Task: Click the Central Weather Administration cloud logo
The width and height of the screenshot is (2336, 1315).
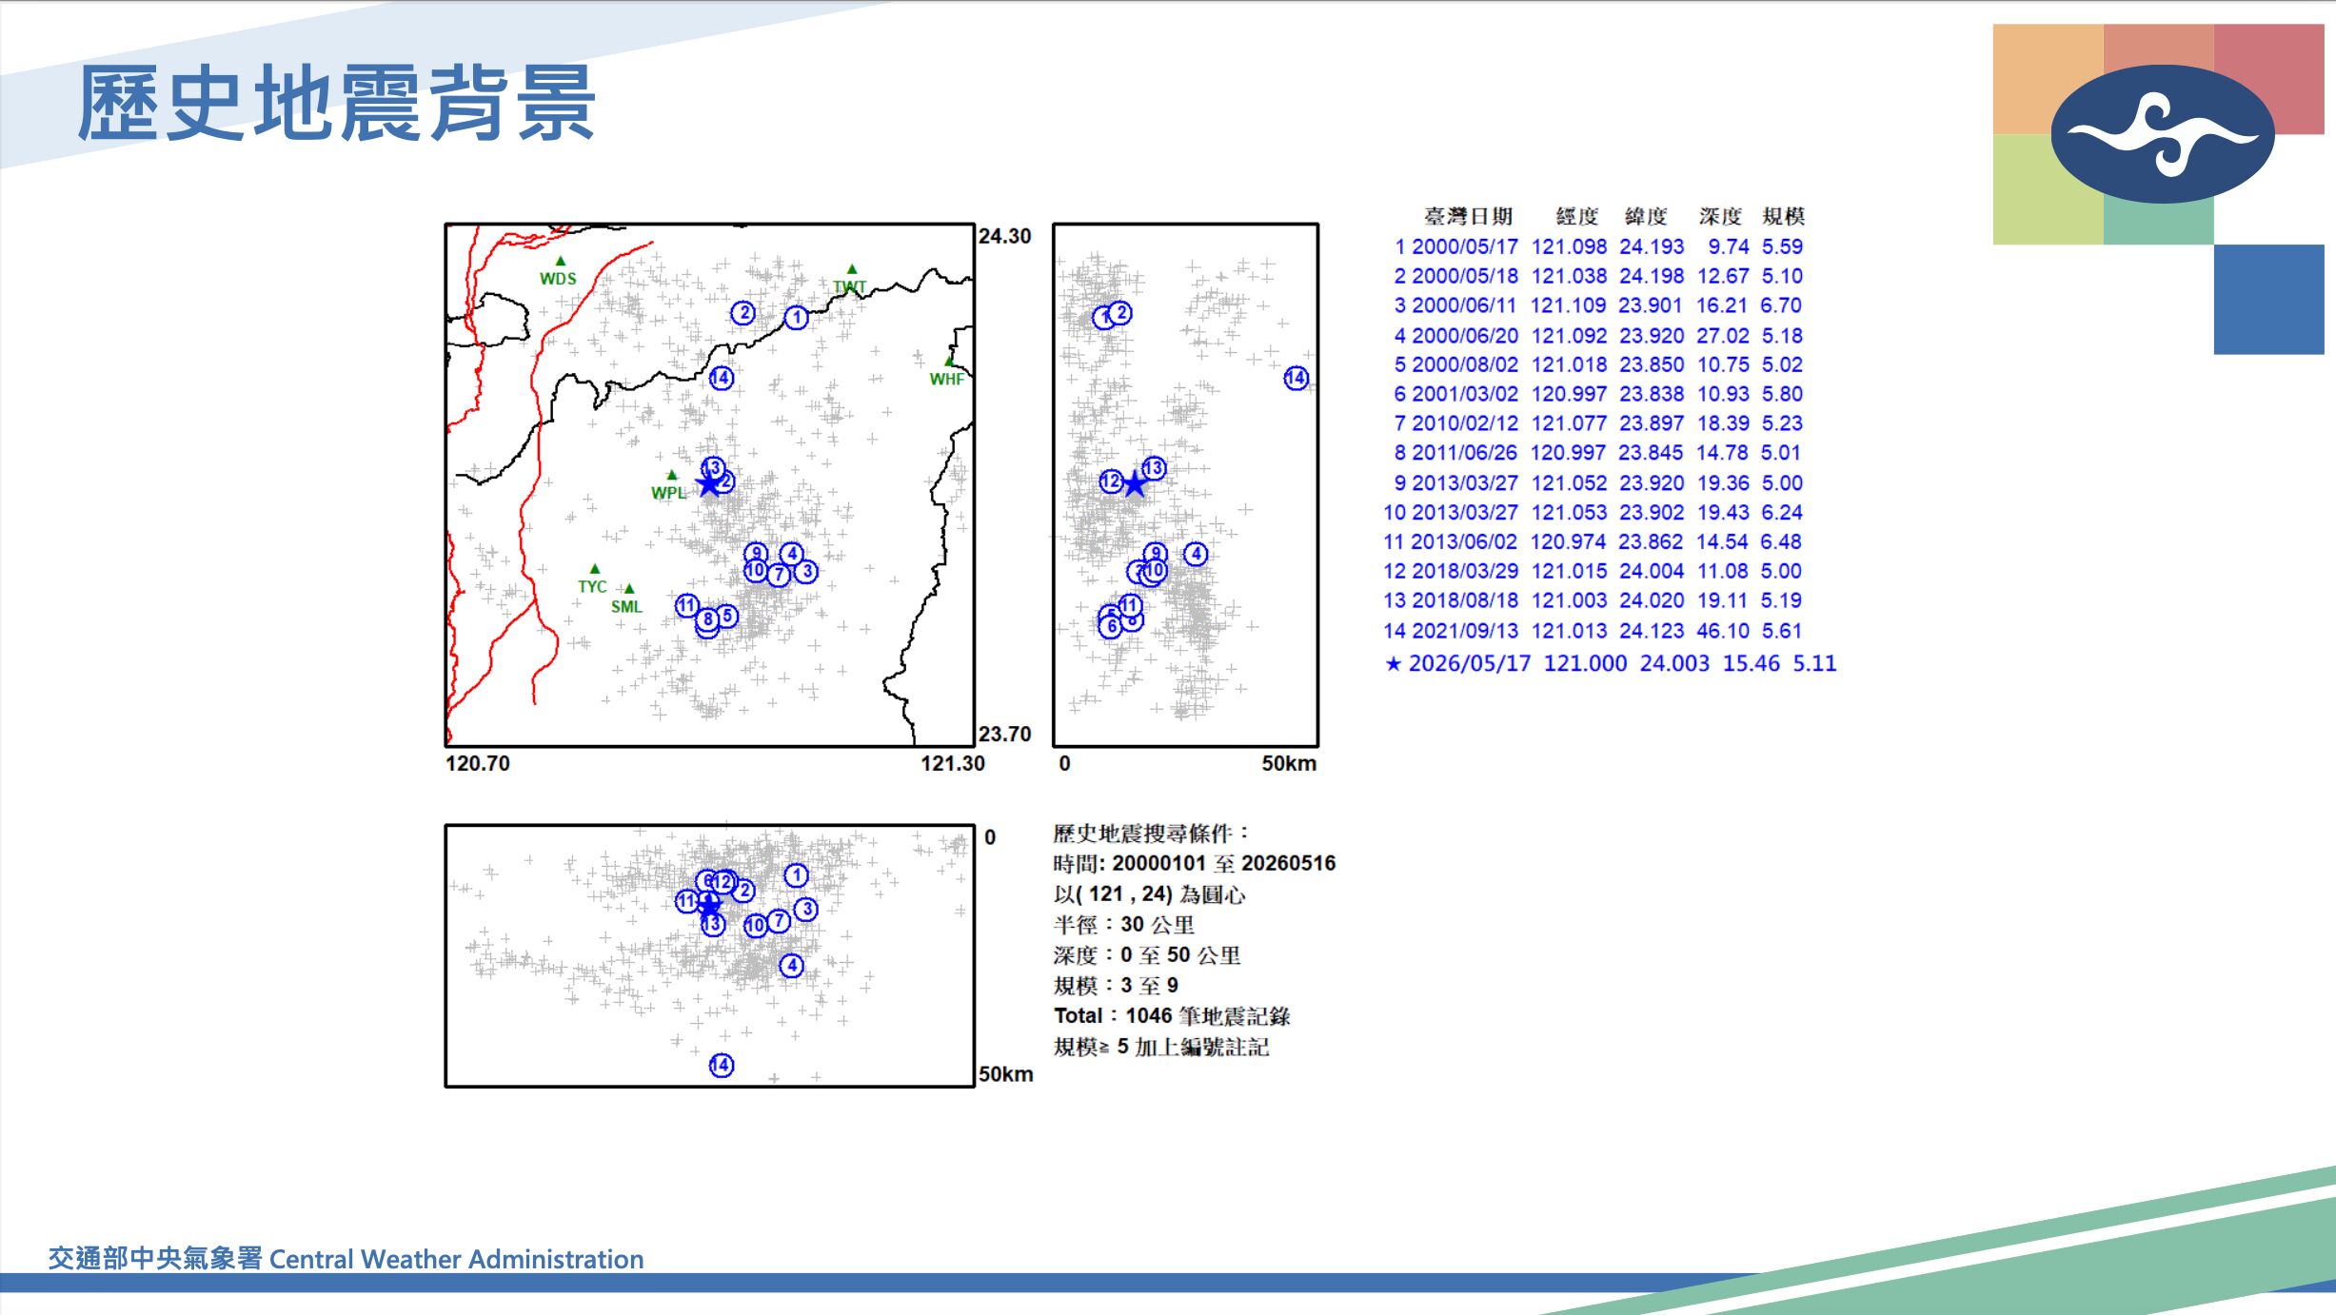Action: click(x=2163, y=134)
